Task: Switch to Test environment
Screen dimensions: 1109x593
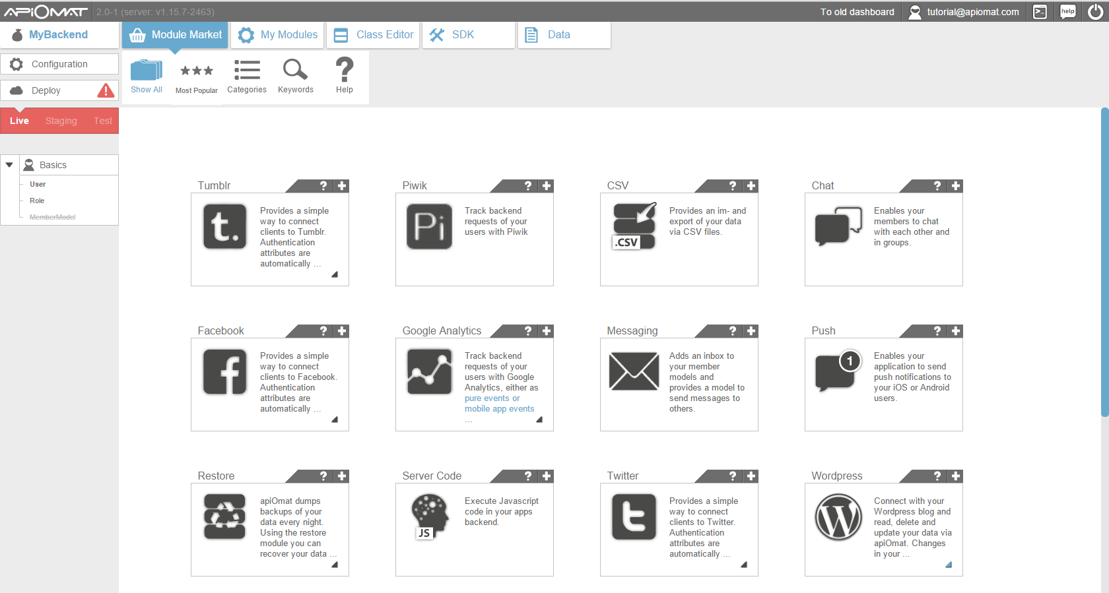Action: tap(102, 121)
